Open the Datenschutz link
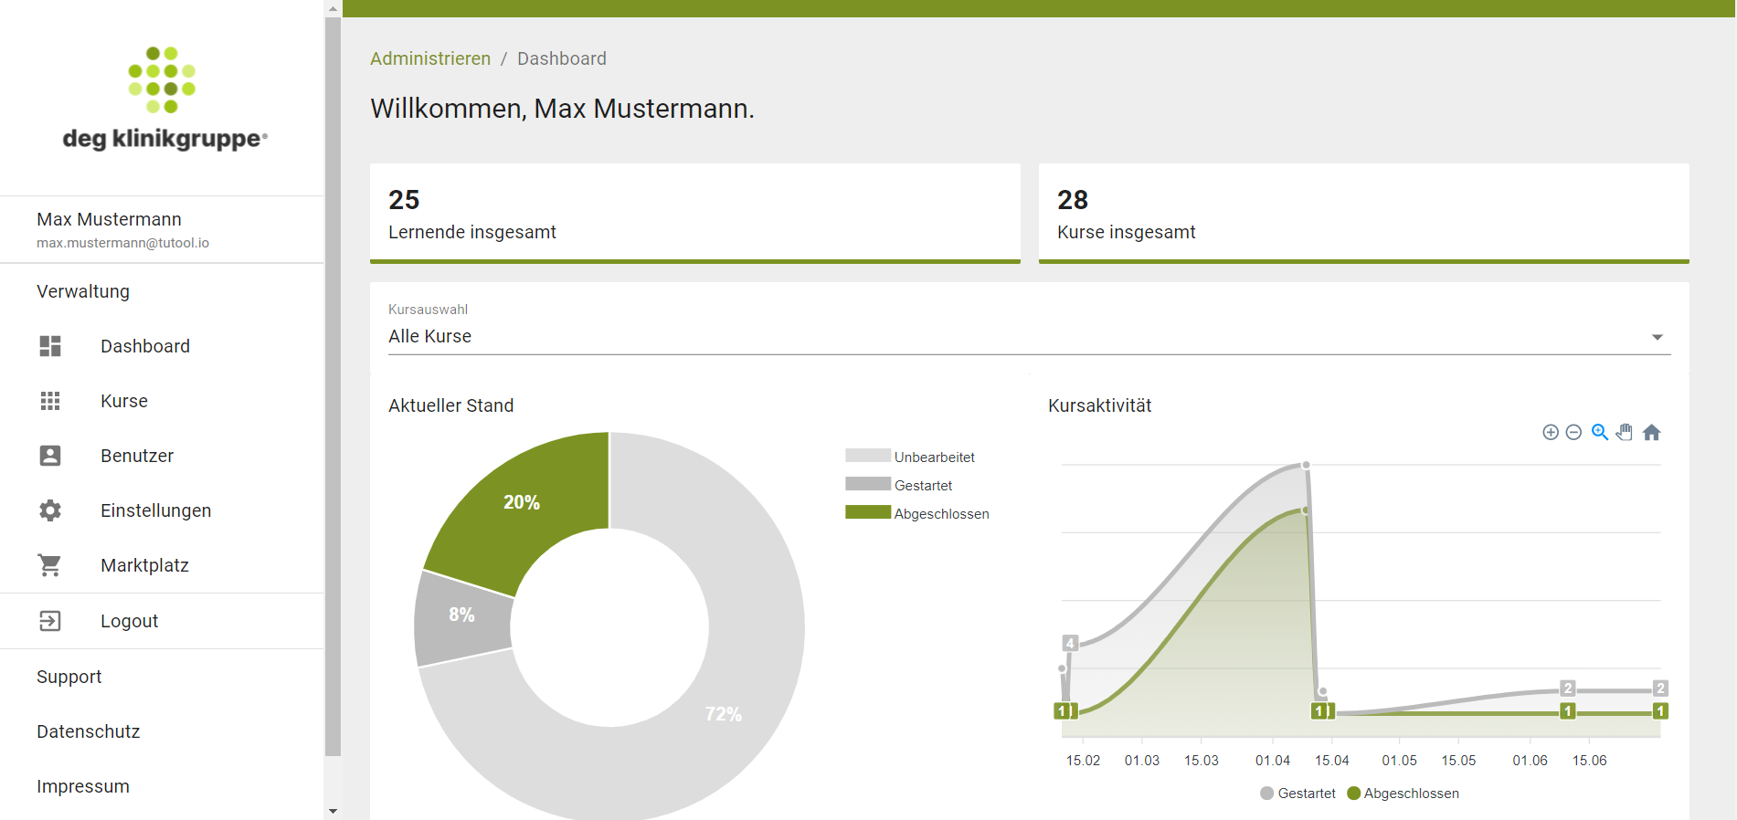Viewport: 1737px width, 820px height. pos(89,731)
